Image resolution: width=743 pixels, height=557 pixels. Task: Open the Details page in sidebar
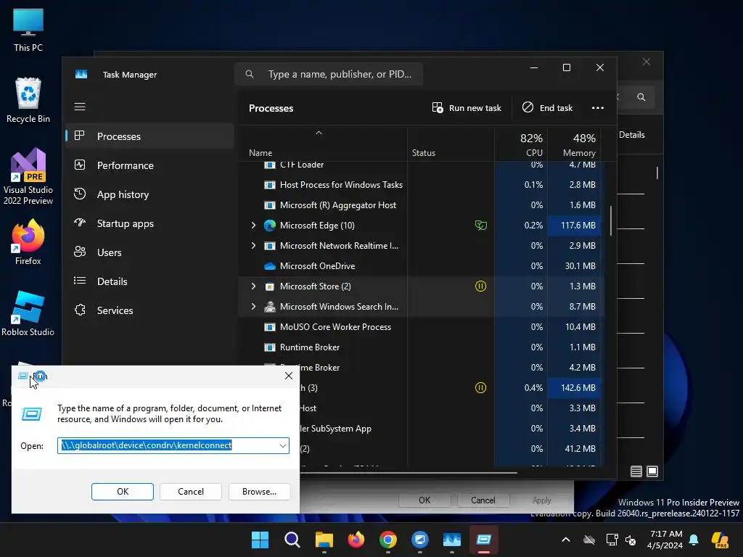tap(149, 281)
